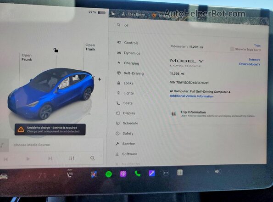Tap the Software download arrow icon
This screenshot has height=202, width=273.
[x=117, y=154]
